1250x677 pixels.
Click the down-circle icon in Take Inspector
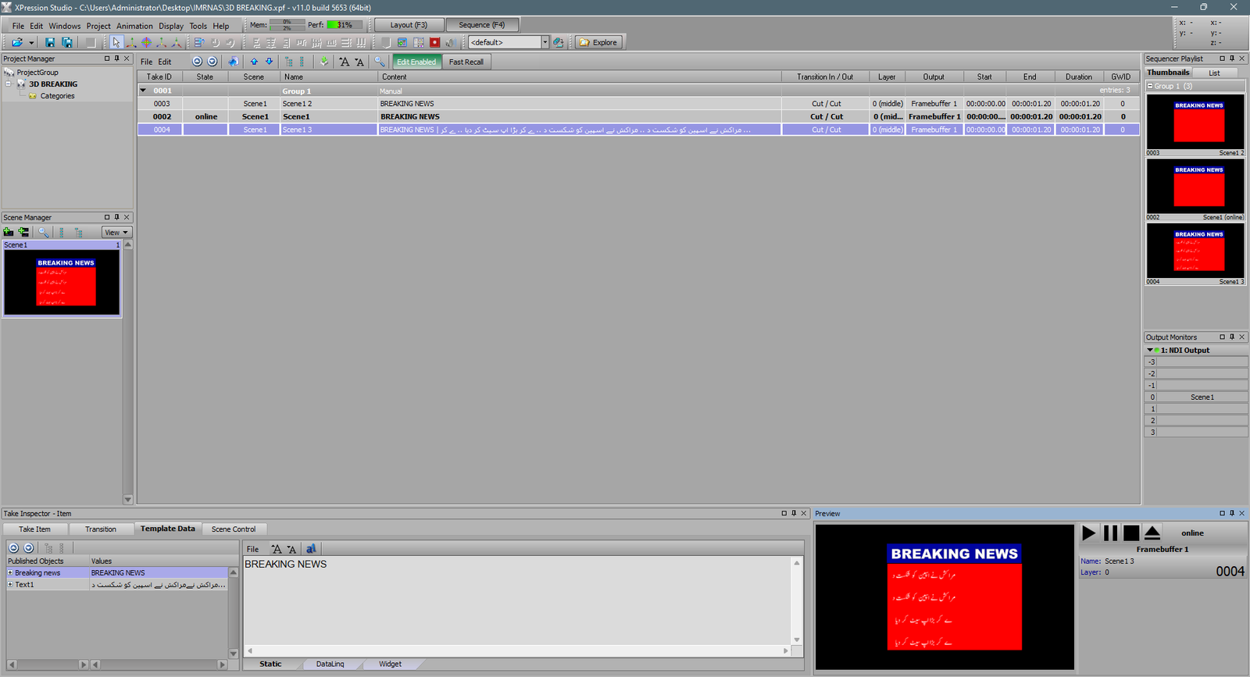[x=28, y=548]
